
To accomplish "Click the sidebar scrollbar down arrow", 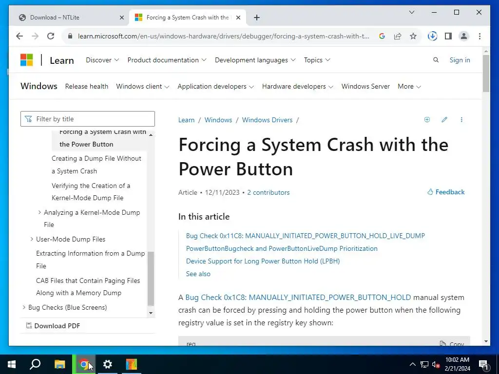I will [151, 313].
